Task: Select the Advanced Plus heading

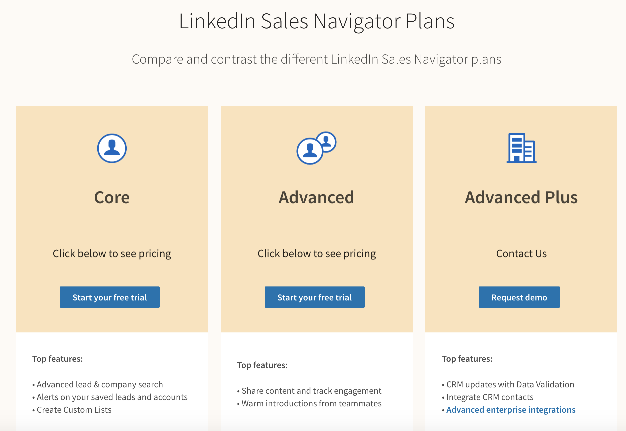Action: [521, 197]
